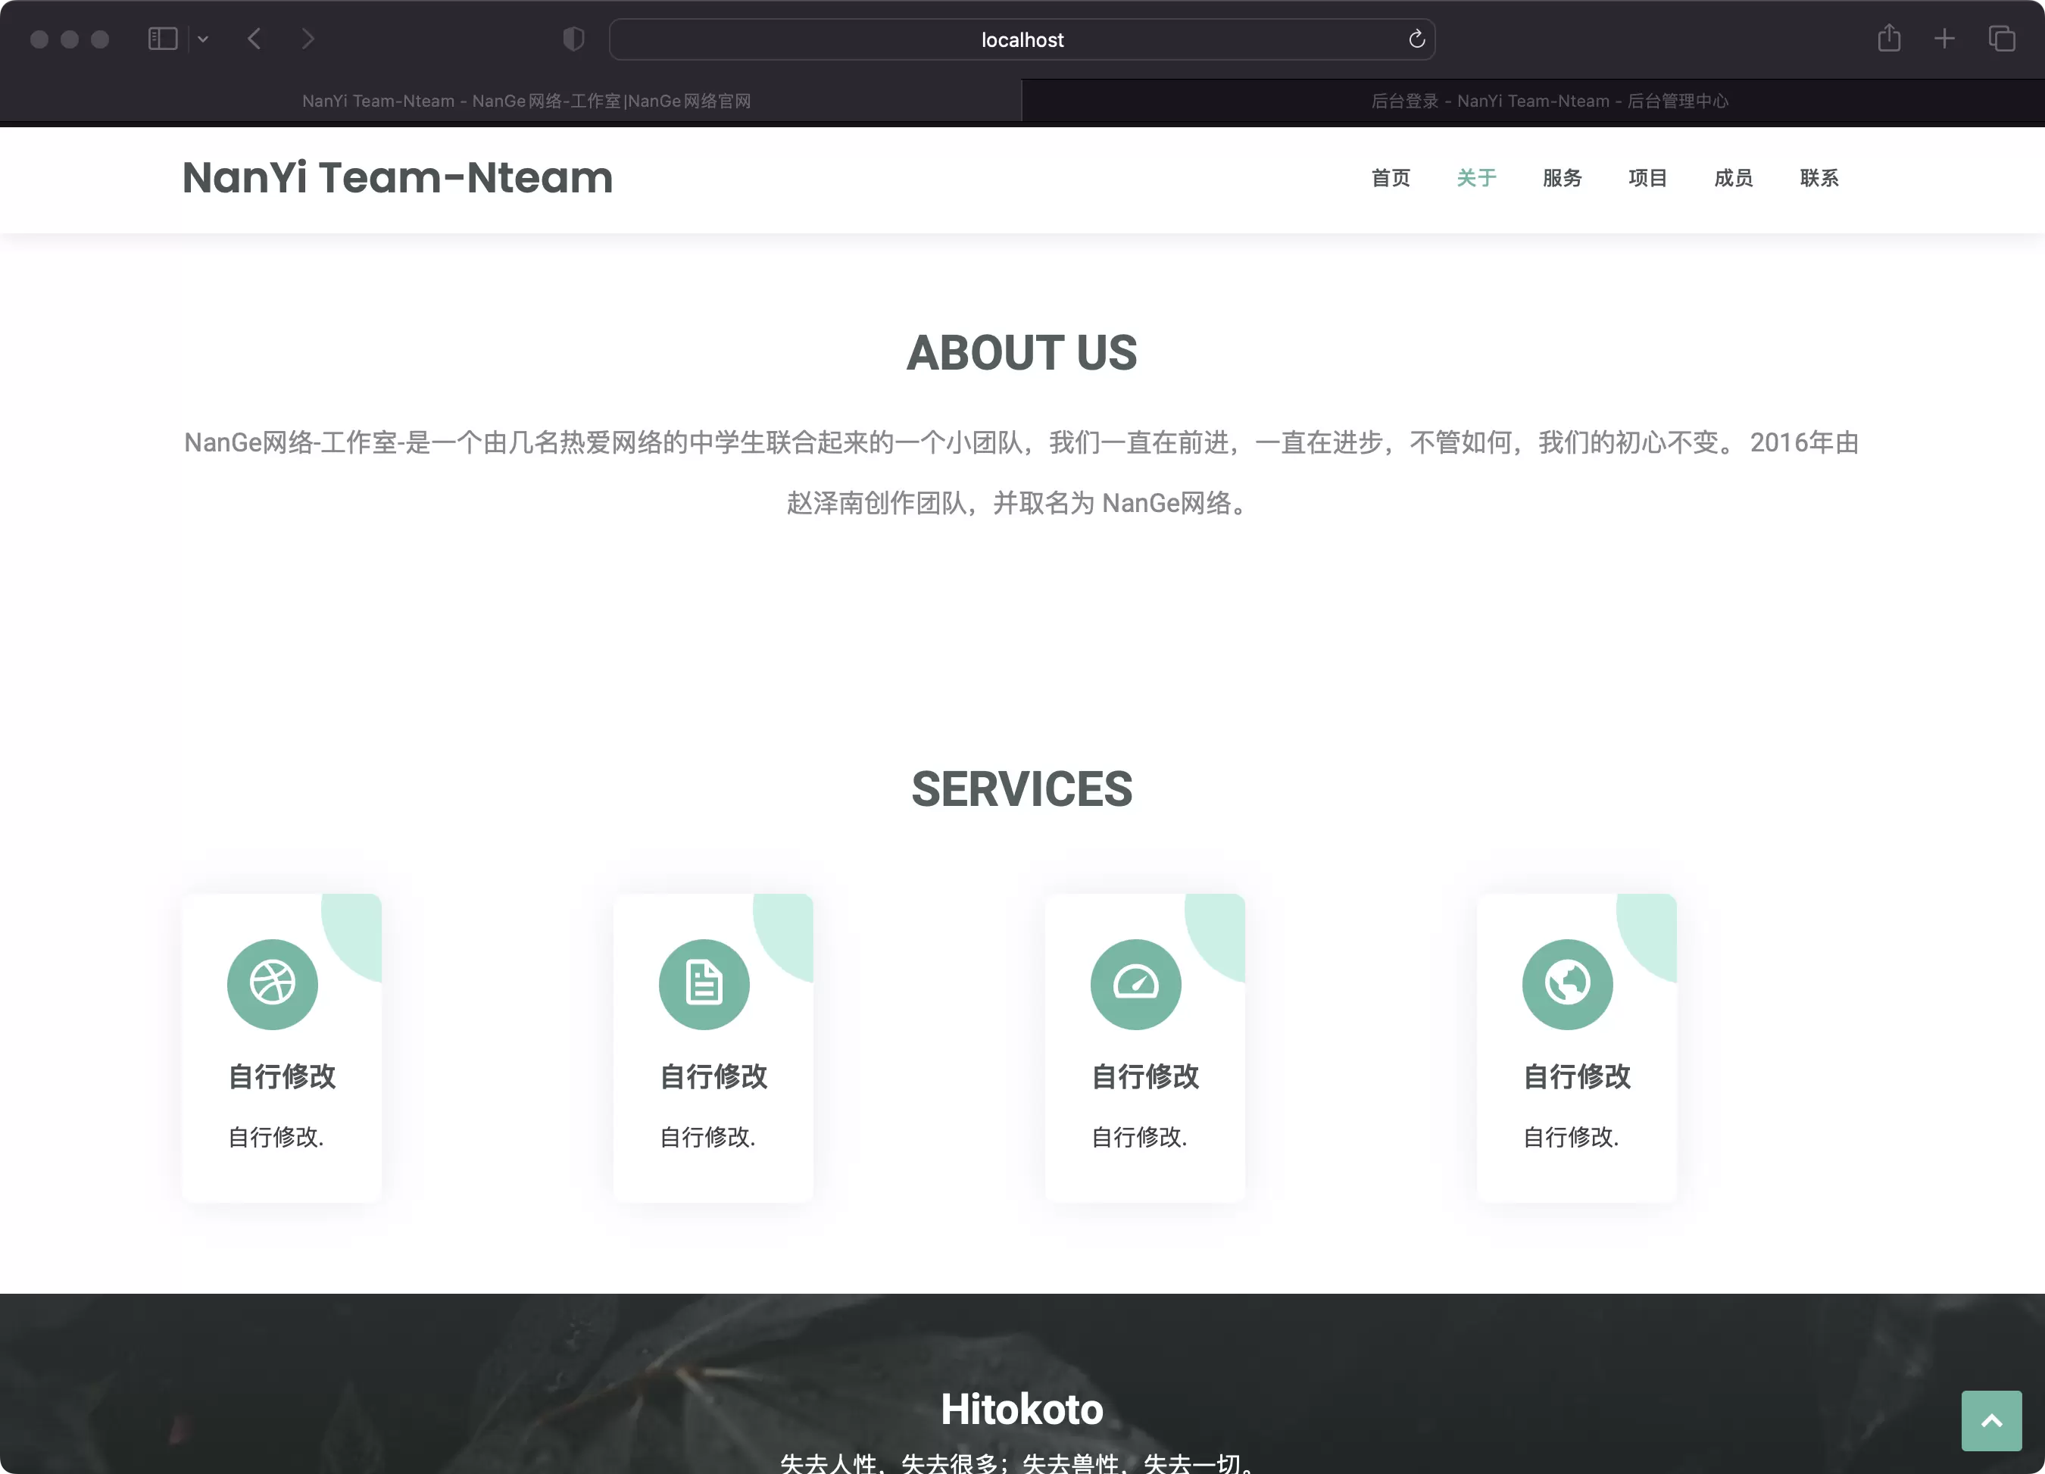The image size is (2045, 1474).
Task: Click the 首页 (Home) menu item
Action: tap(1389, 178)
